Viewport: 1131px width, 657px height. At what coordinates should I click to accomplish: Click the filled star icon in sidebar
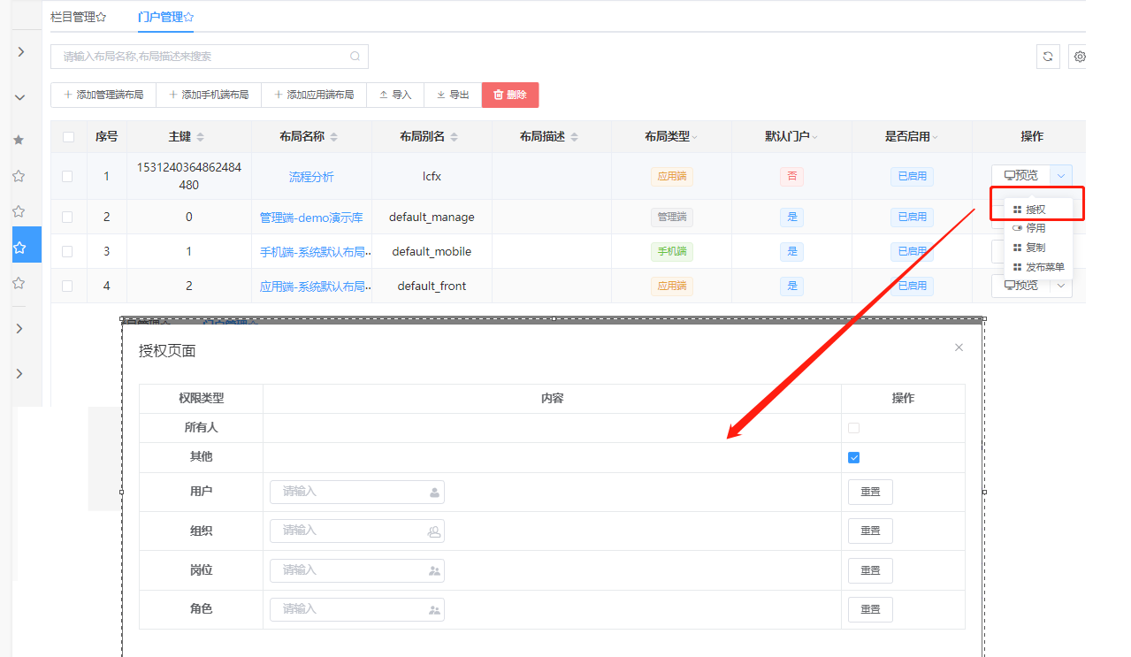(x=19, y=140)
